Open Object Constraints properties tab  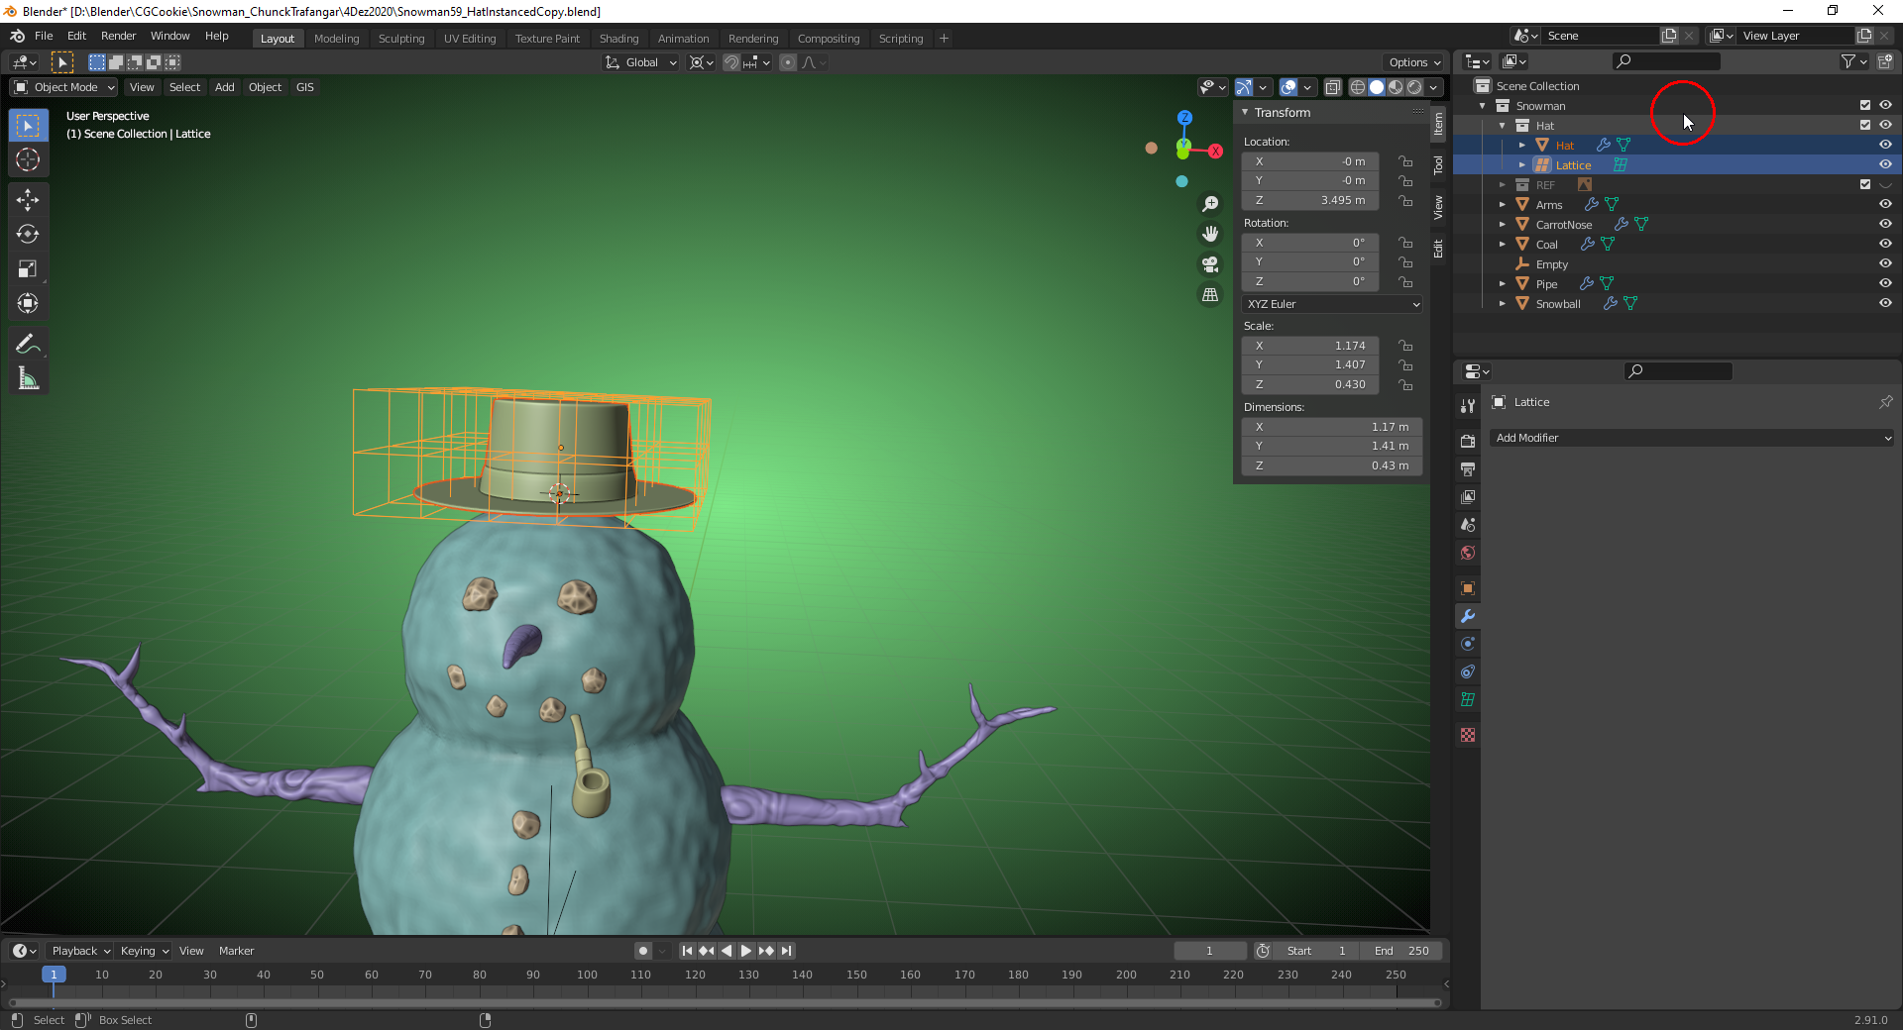(x=1468, y=671)
